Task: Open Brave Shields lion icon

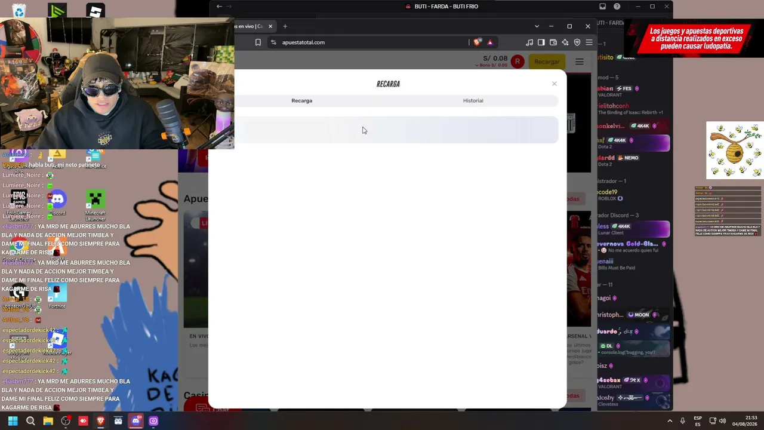Action: click(477, 42)
